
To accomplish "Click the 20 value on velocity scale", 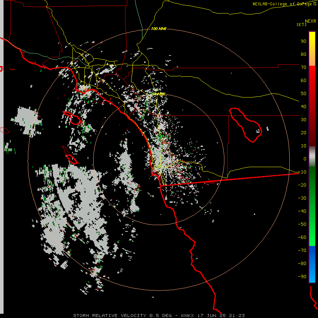I will tap(304, 133).
